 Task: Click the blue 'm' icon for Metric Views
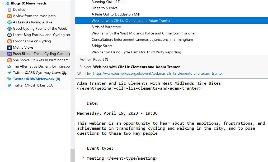(x=10, y=47)
